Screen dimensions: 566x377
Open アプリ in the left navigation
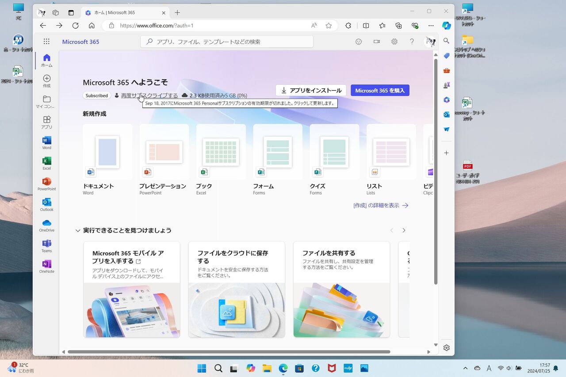[47, 122]
